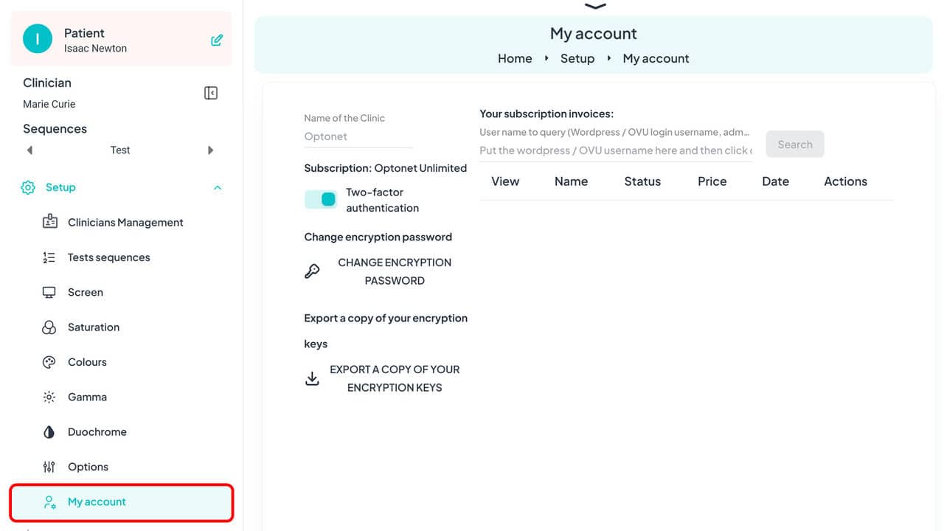The width and height of the screenshot is (944, 531).
Task: Collapse the Clinician panel with sidebar icon
Action: click(x=210, y=92)
